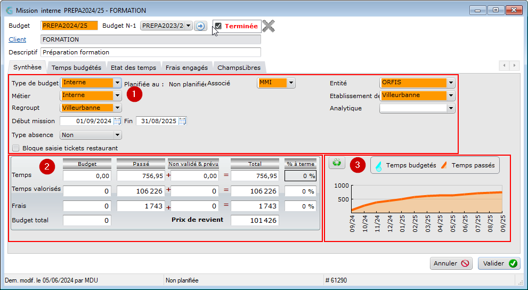Click the Fin date field 31/08/2025
The width and height of the screenshot is (528, 290).
[x=157, y=121]
